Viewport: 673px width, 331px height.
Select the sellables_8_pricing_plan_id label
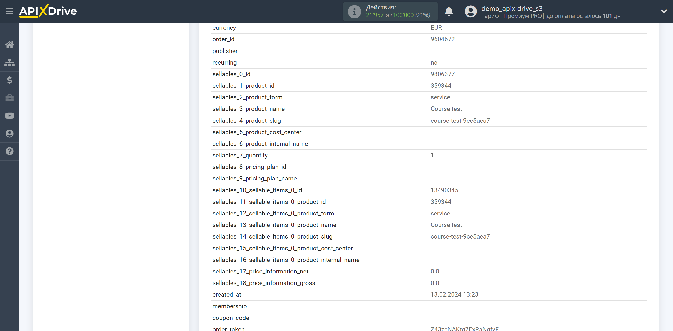pos(249,167)
